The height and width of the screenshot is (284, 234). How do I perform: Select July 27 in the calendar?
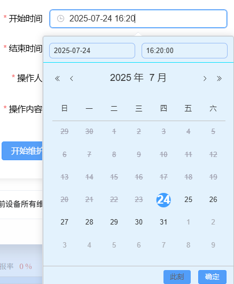pos(65,222)
